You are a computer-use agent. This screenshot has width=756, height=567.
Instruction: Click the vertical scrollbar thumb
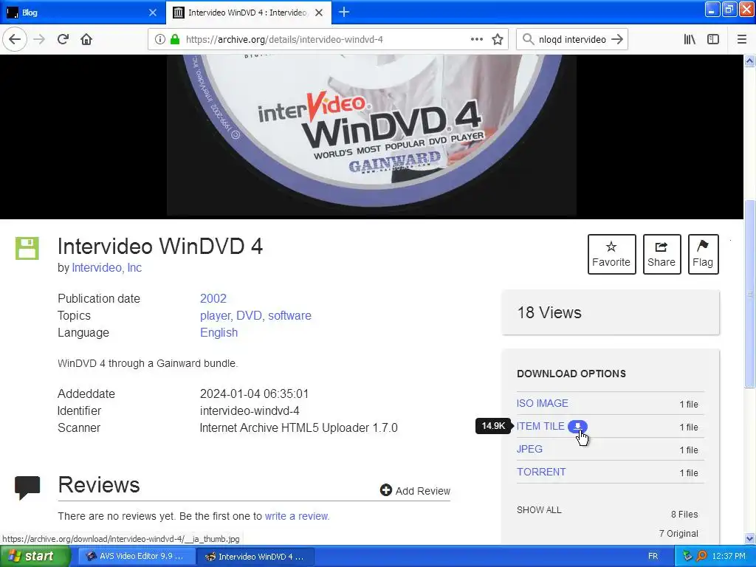(749, 293)
